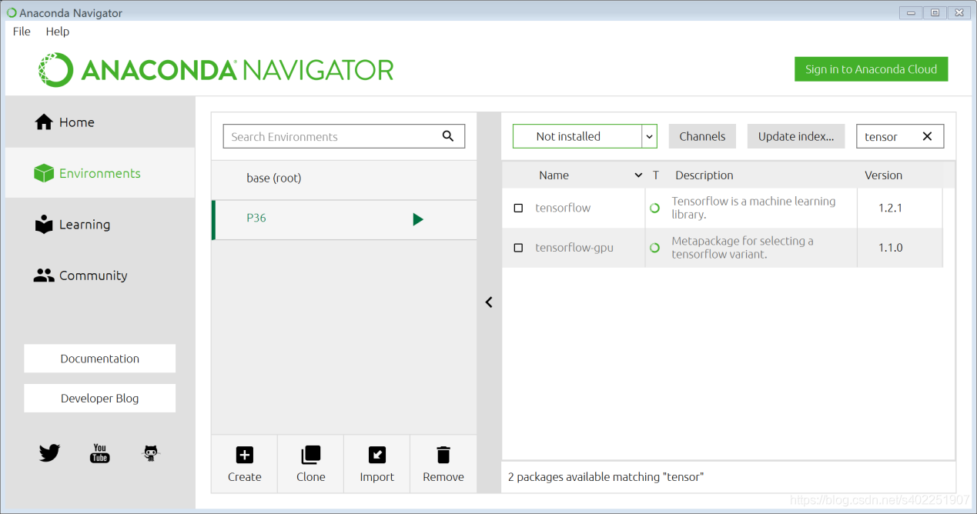The image size is (977, 514).
Task: Click the Learning reader icon
Action: (44, 224)
